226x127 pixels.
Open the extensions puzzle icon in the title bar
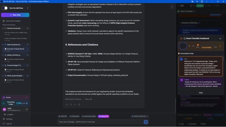pyautogui.click(x=202, y=1)
